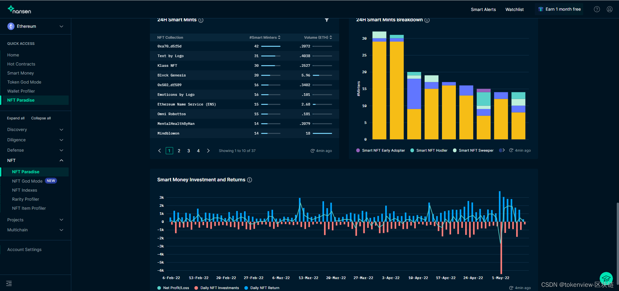Toggle Daily NFT Return legend series

262,288
